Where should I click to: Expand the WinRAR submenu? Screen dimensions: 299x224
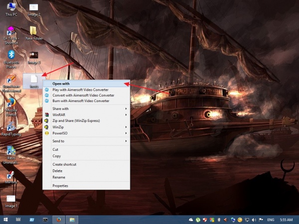(86, 115)
